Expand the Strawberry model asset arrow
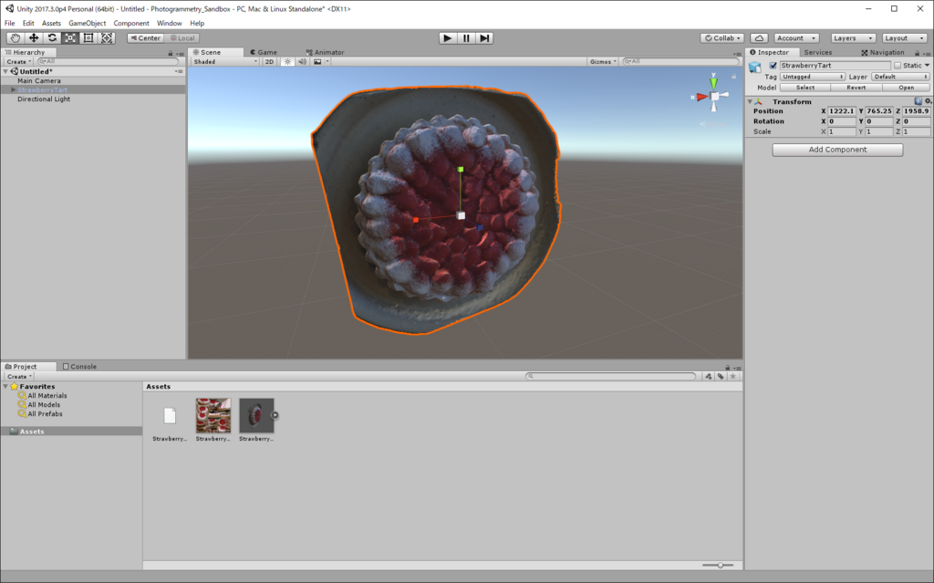Image resolution: width=934 pixels, height=583 pixels. click(275, 415)
